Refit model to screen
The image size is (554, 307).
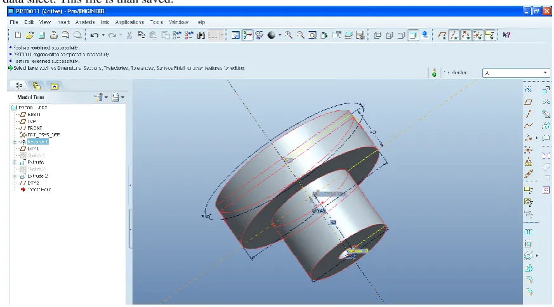(x=312, y=35)
